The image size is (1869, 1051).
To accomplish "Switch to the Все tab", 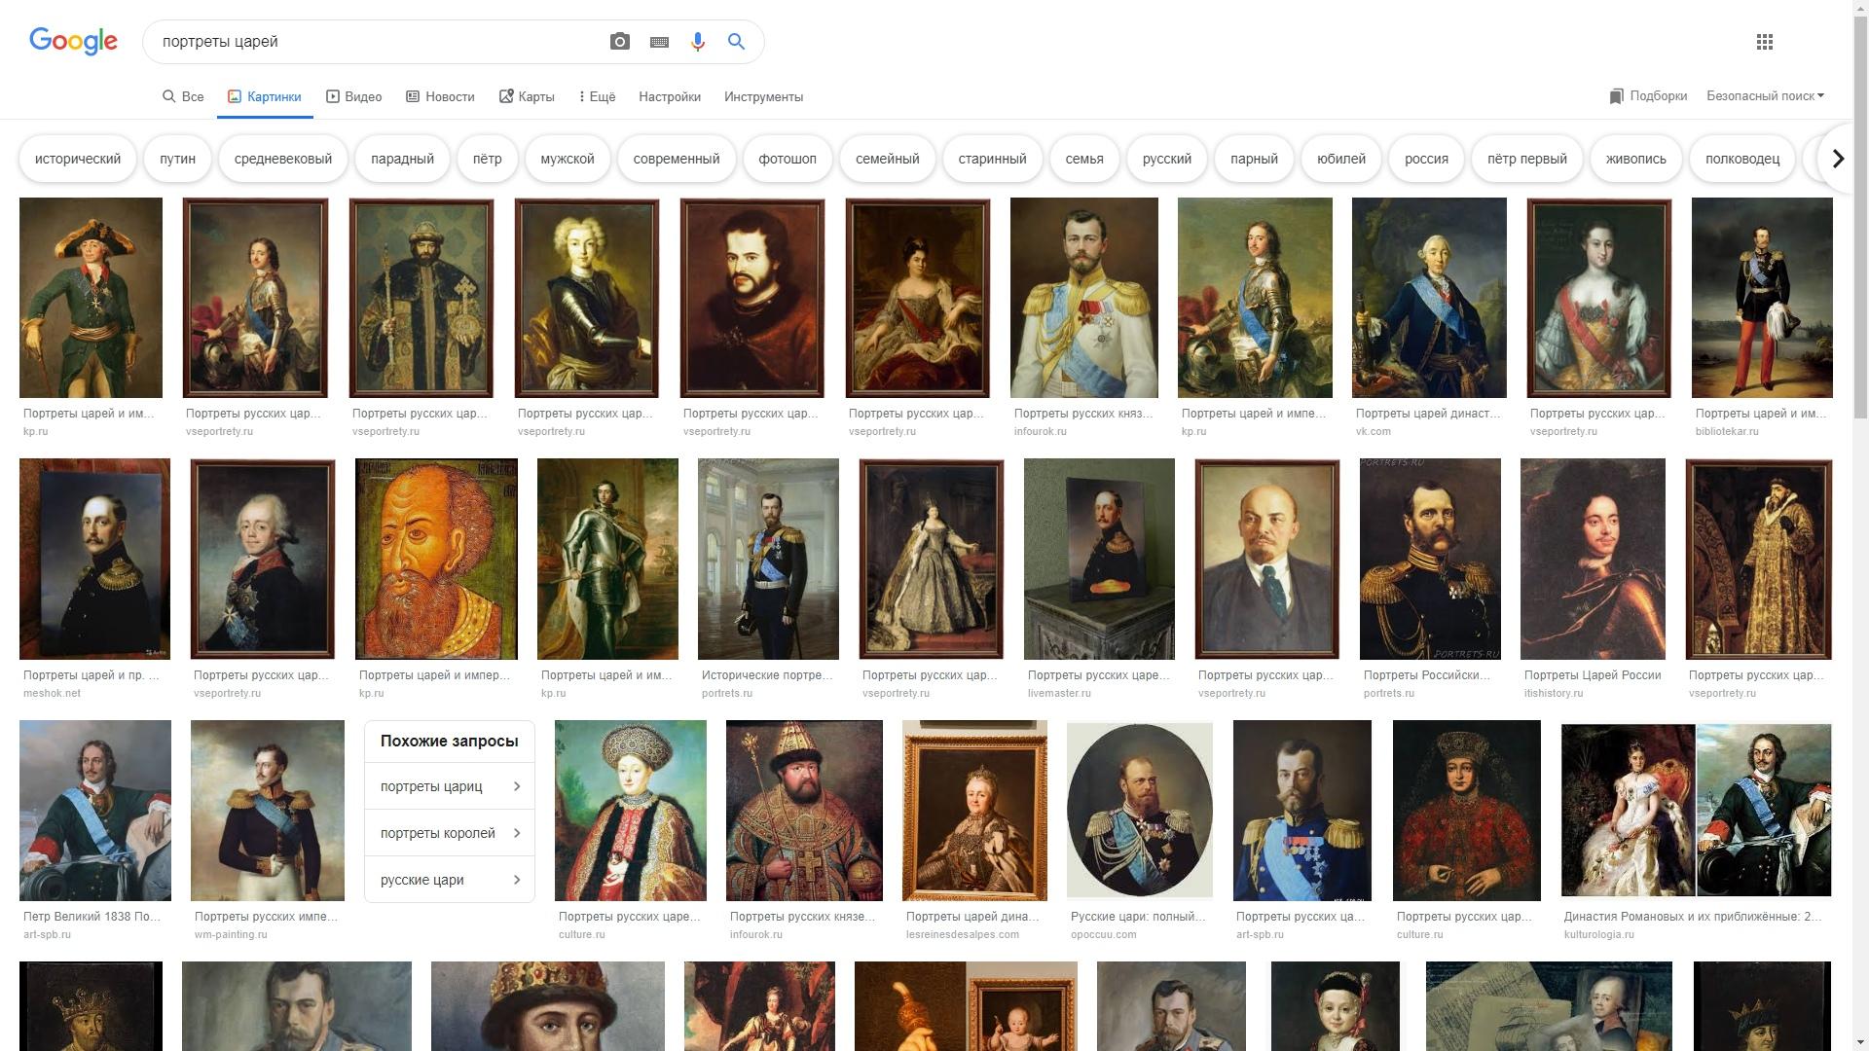I will pyautogui.click(x=183, y=96).
